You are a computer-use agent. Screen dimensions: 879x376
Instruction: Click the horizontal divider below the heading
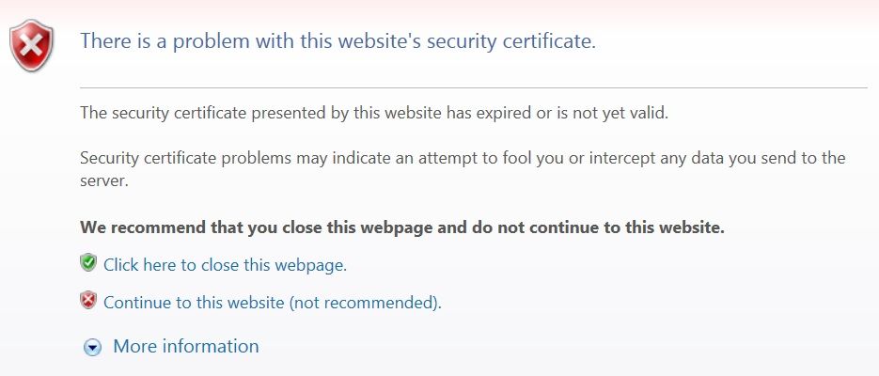click(474, 88)
